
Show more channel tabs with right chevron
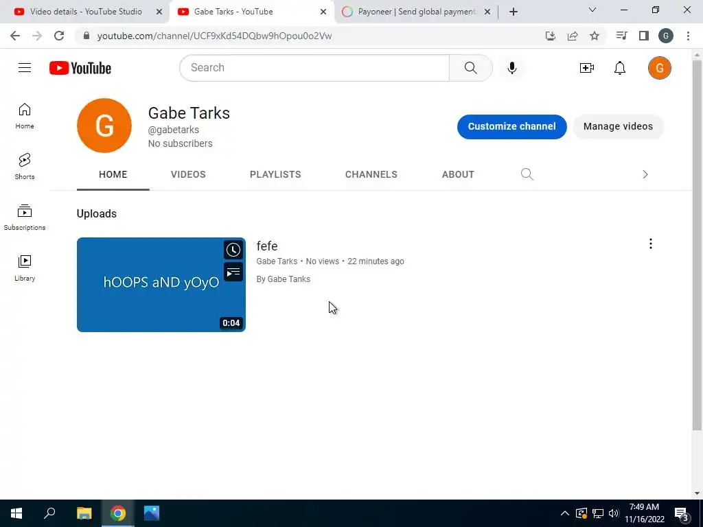coord(645,174)
